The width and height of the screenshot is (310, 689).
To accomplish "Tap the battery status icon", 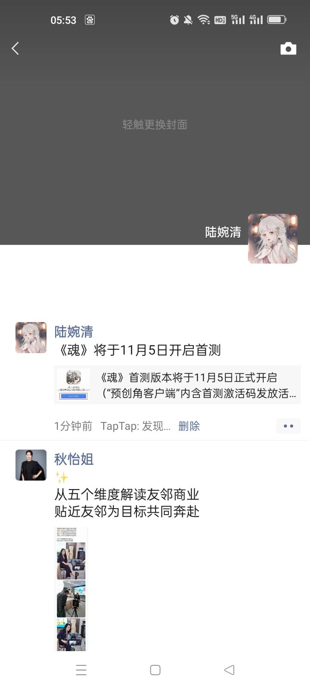I will click(277, 20).
